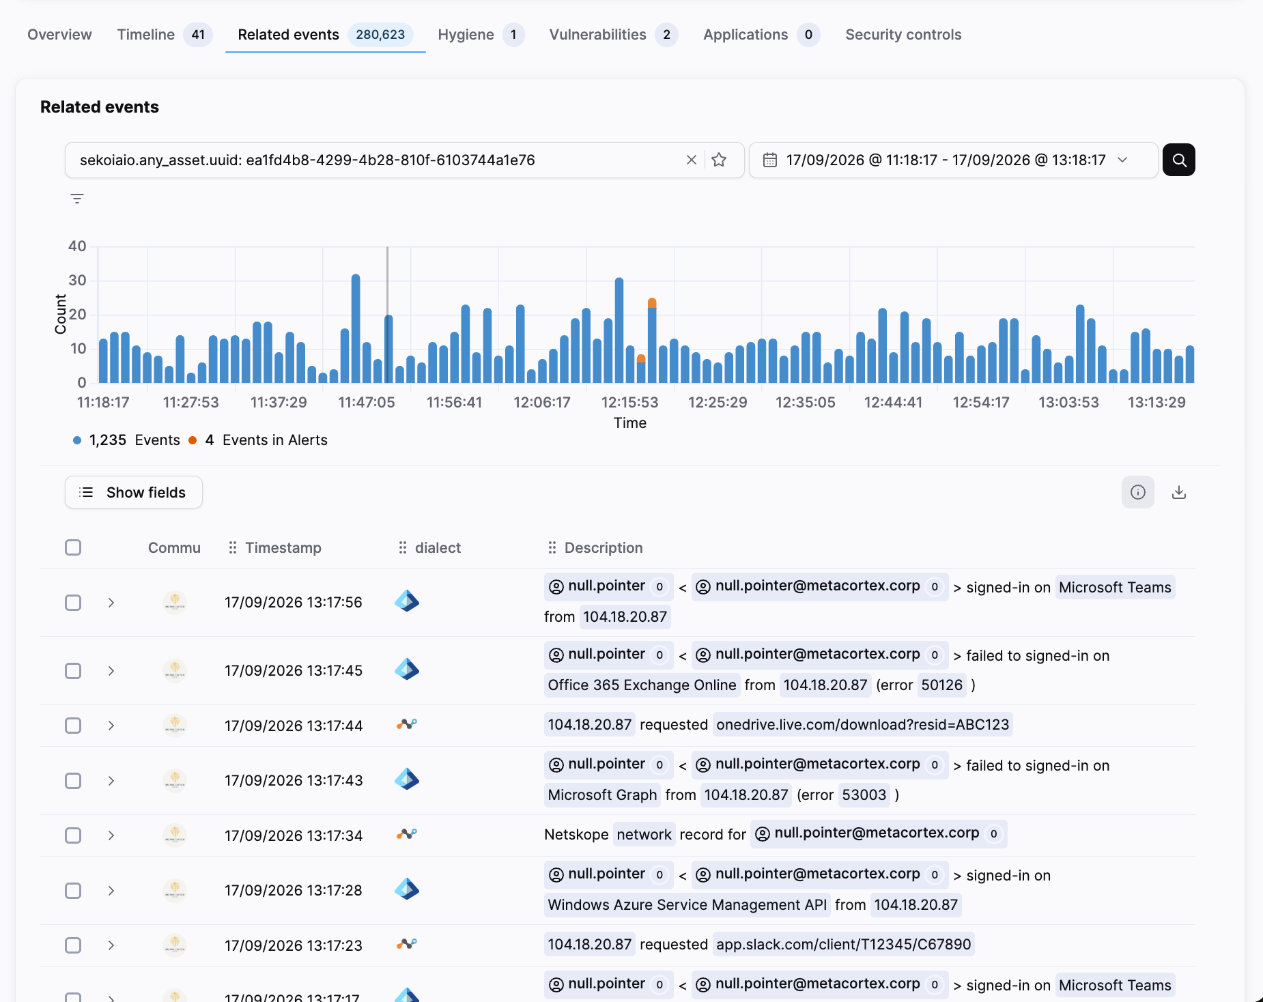This screenshot has height=1002, width=1263.
Task: Click community avatar icon on 13:17:45 row
Action: [175, 670]
